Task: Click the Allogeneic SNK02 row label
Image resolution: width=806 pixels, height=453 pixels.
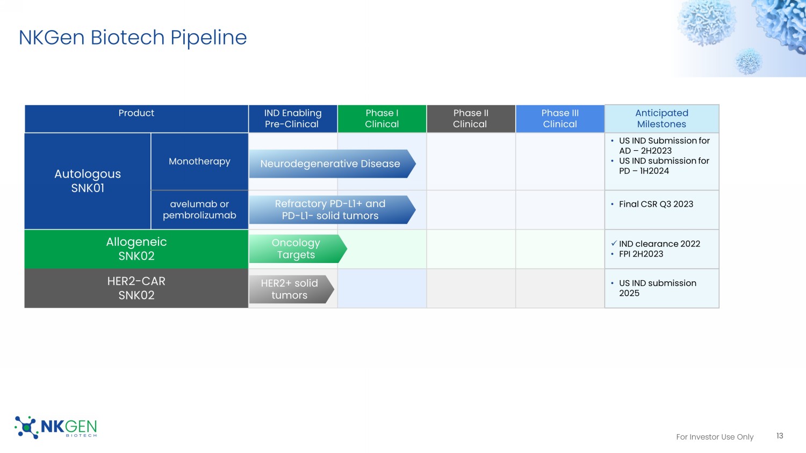Action: point(136,249)
